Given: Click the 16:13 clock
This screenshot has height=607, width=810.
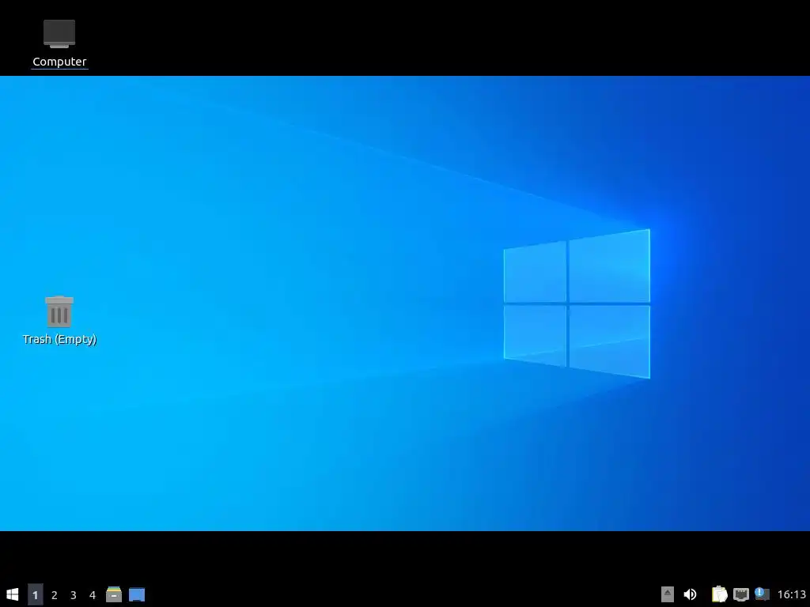Looking at the screenshot, I should pyautogui.click(x=791, y=594).
